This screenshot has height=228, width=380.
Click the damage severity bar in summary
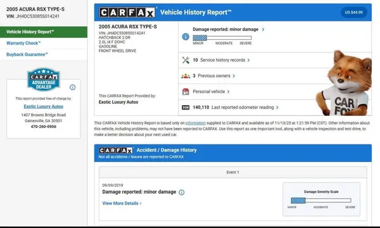[x=222, y=38]
